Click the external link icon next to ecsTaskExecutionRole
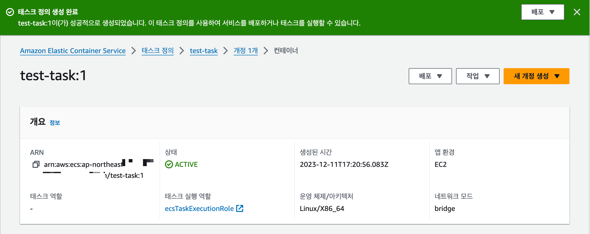Image resolution: width=590 pixels, height=234 pixels. tap(240, 208)
